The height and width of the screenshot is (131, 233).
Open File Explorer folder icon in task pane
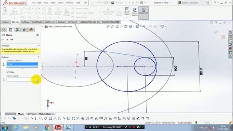(x=230, y=40)
